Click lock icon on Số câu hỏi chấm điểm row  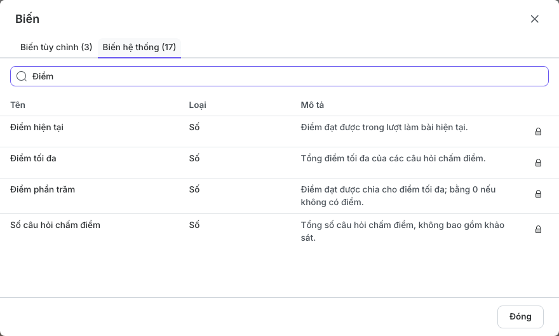(538, 229)
